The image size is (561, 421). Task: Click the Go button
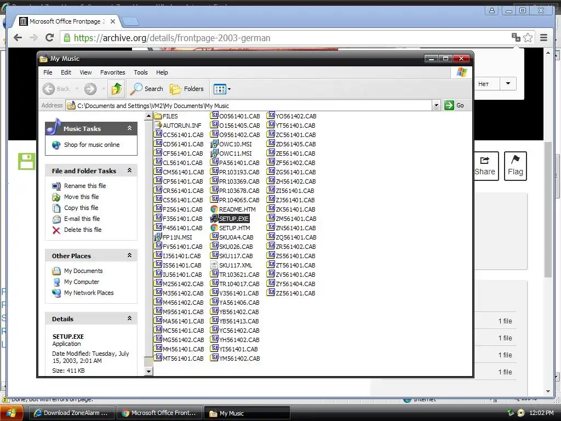pyautogui.click(x=454, y=105)
